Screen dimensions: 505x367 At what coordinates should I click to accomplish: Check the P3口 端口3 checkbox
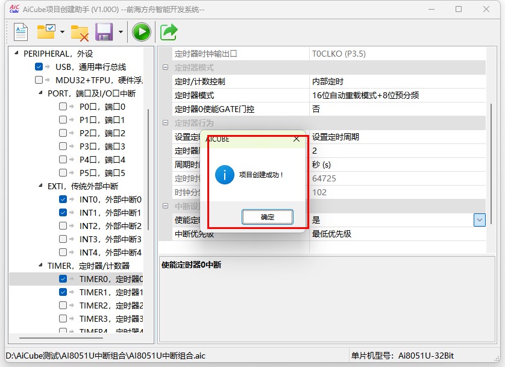(63, 146)
